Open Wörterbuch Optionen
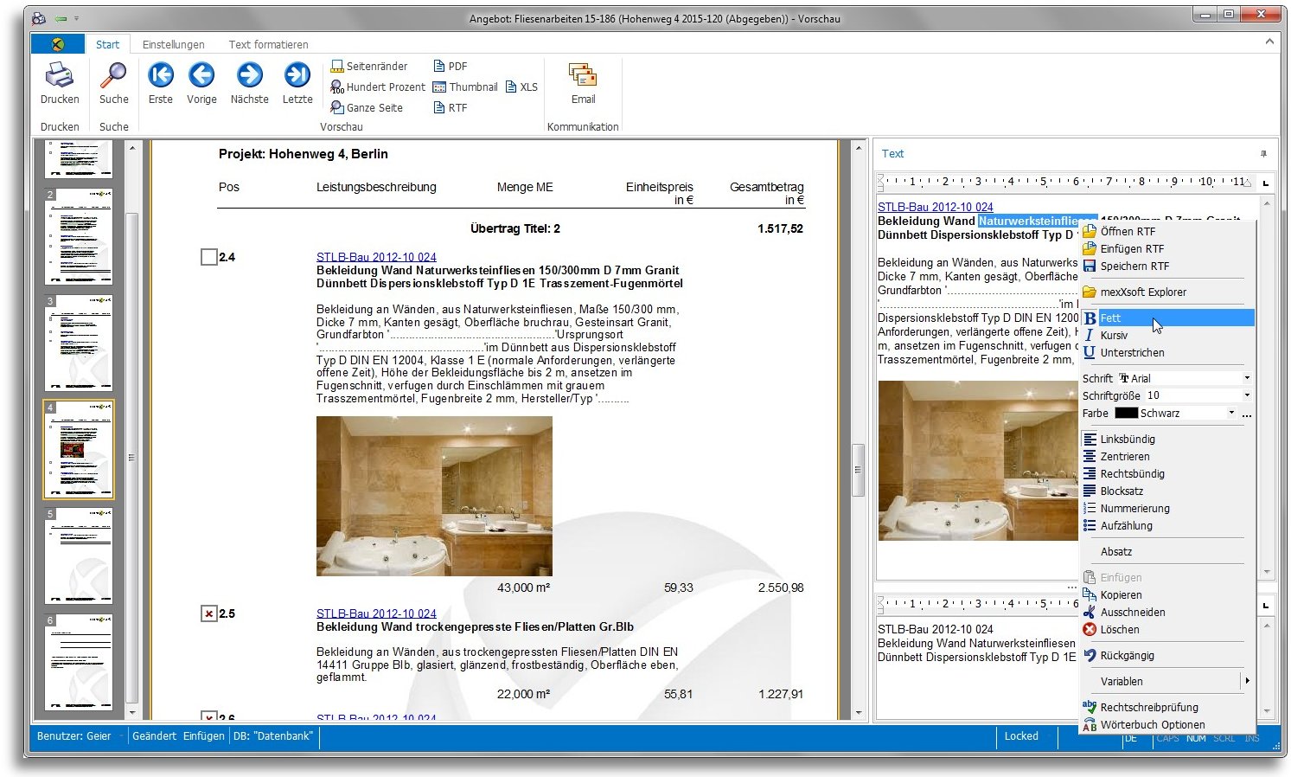Screen dimensions: 1291x777 pos(1166,724)
